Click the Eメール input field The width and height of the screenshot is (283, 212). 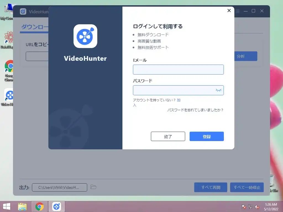(x=178, y=70)
